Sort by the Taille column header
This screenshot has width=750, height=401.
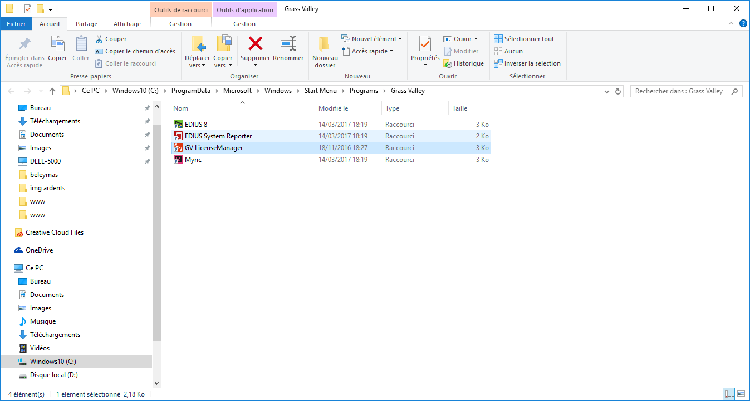coord(470,108)
